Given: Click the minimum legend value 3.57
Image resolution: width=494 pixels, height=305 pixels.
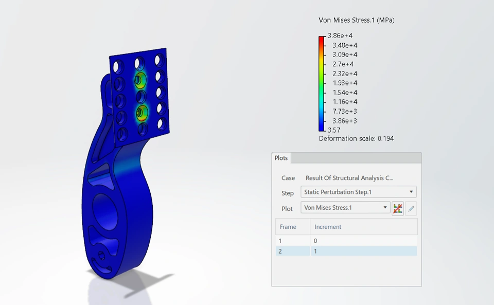Looking at the screenshot, I should (334, 130).
